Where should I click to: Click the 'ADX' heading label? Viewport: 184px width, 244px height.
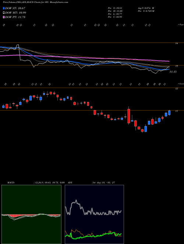point(70,183)
